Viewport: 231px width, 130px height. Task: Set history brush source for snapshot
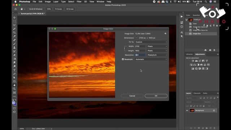click(x=187, y=20)
